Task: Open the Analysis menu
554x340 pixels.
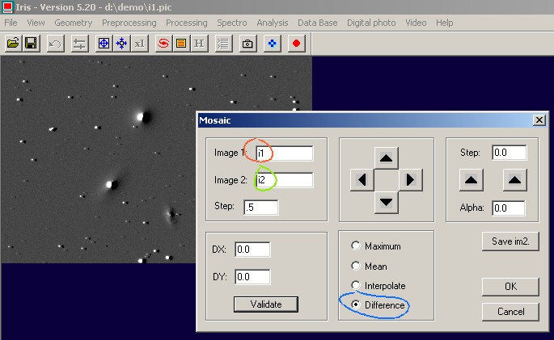Action: [273, 23]
